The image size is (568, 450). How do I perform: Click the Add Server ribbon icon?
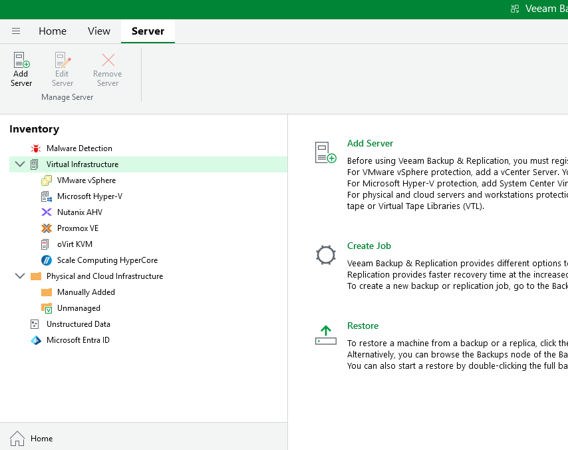[21, 61]
